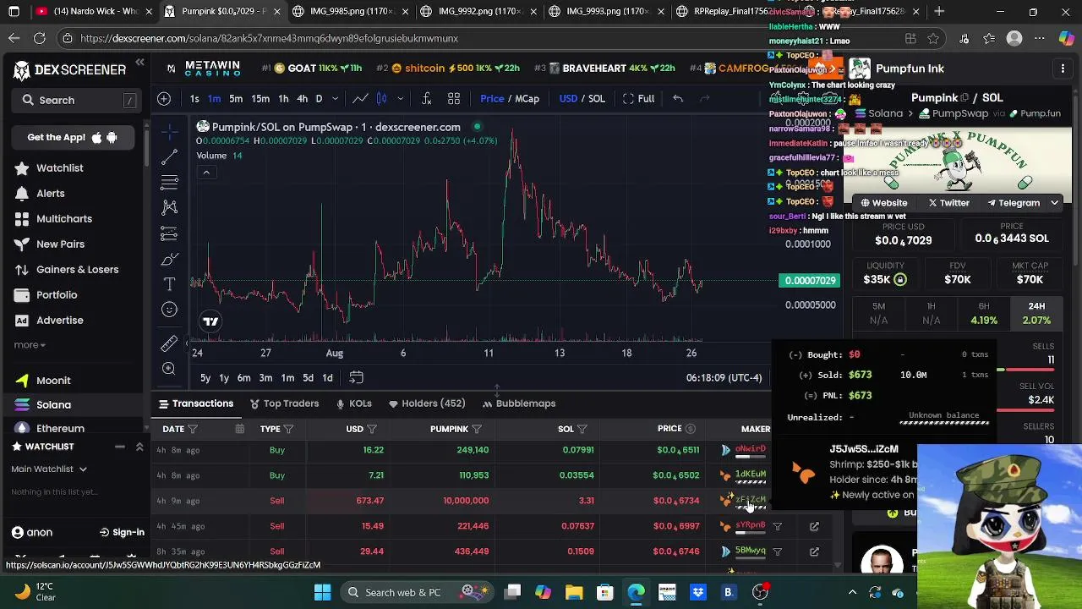
Task: Switch to the Holders (452) tab
Action: click(x=427, y=403)
